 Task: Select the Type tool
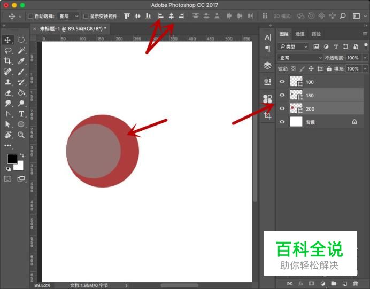[x=21, y=114]
